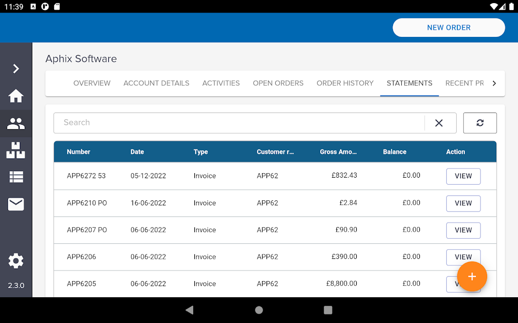Go to Home via sidebar house icon
The height and width of the screenshot is (323, 518).
(x=16, y=96)
